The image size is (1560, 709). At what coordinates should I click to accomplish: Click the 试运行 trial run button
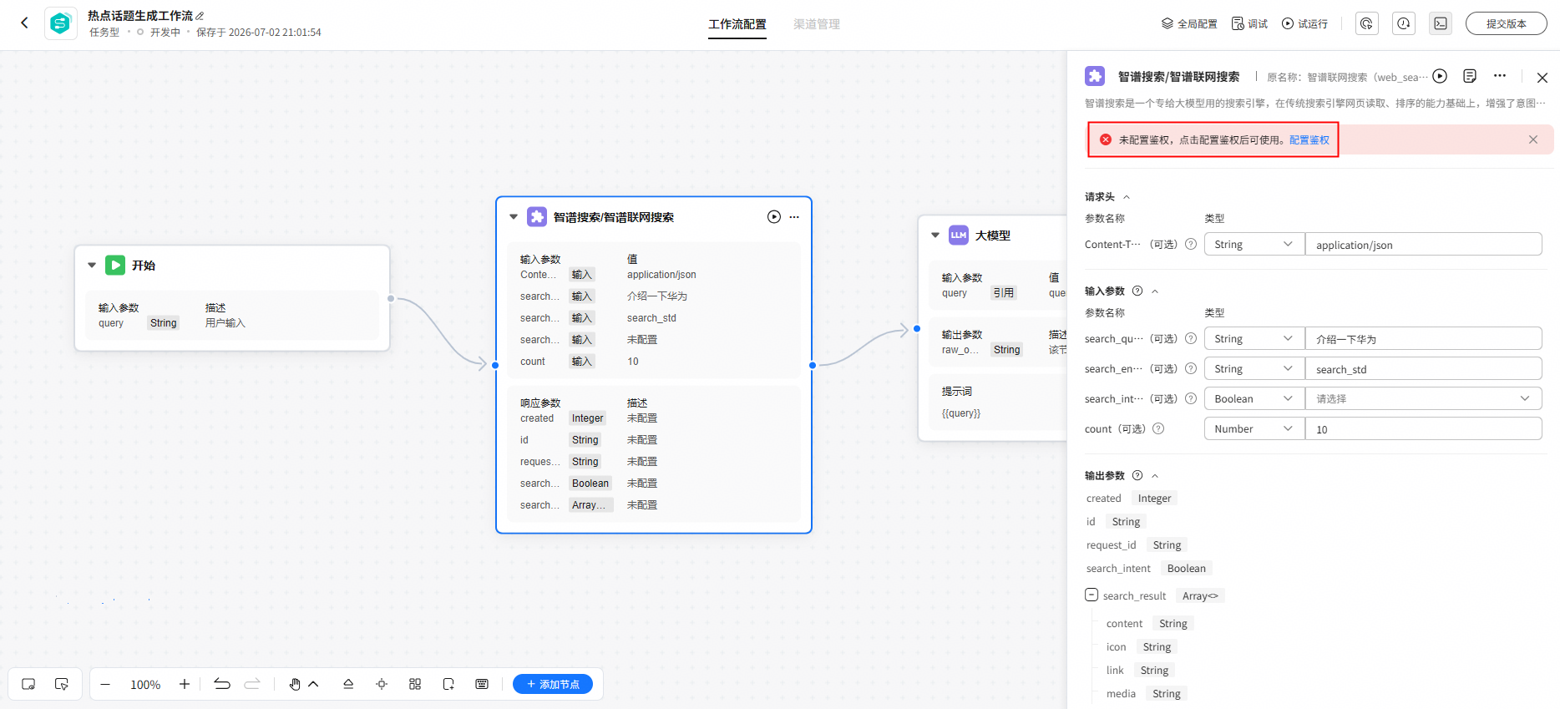(x=1304, y=23)
